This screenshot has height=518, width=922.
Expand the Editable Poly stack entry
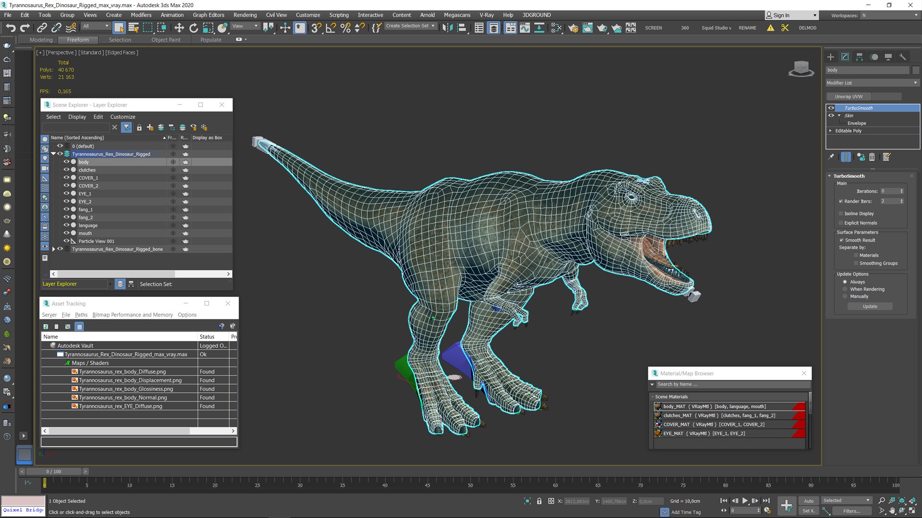pos(830,130)
